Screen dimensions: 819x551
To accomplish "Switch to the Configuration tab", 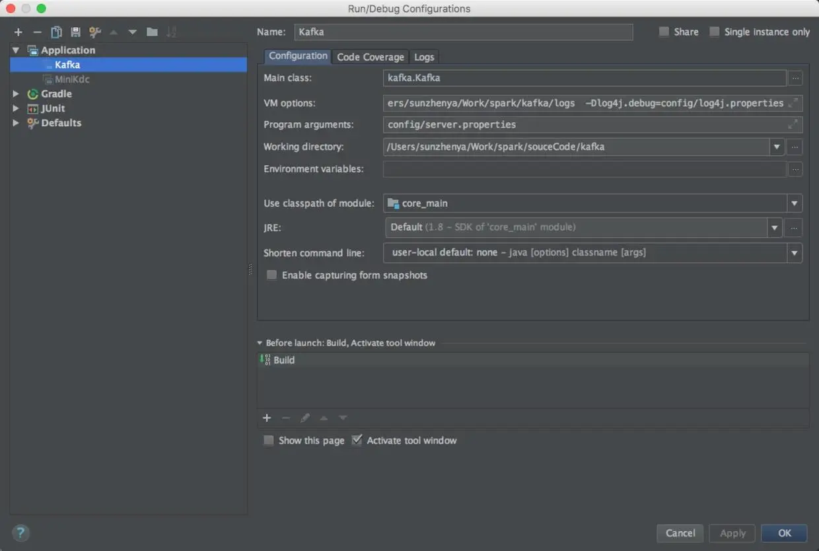I will (x=298, y=56).
